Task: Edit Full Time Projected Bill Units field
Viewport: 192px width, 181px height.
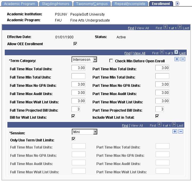Action: [76, 109]
